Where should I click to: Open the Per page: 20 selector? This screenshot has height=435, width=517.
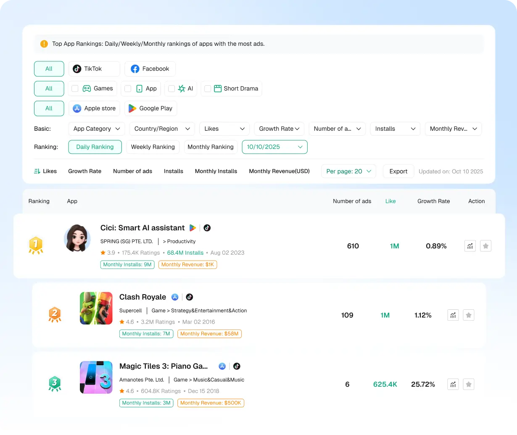[348, 171]
